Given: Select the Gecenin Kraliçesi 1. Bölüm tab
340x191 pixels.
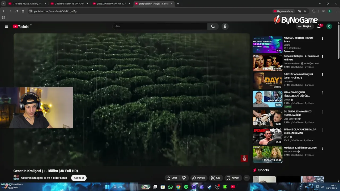Looking at the screenshot, I should pyautogui.click(x=154, y=4).
